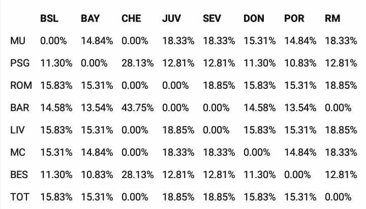The image size is (366, 209).
Task: Select ROM versus SEV 18.85% cell
Action: point(219,85)
